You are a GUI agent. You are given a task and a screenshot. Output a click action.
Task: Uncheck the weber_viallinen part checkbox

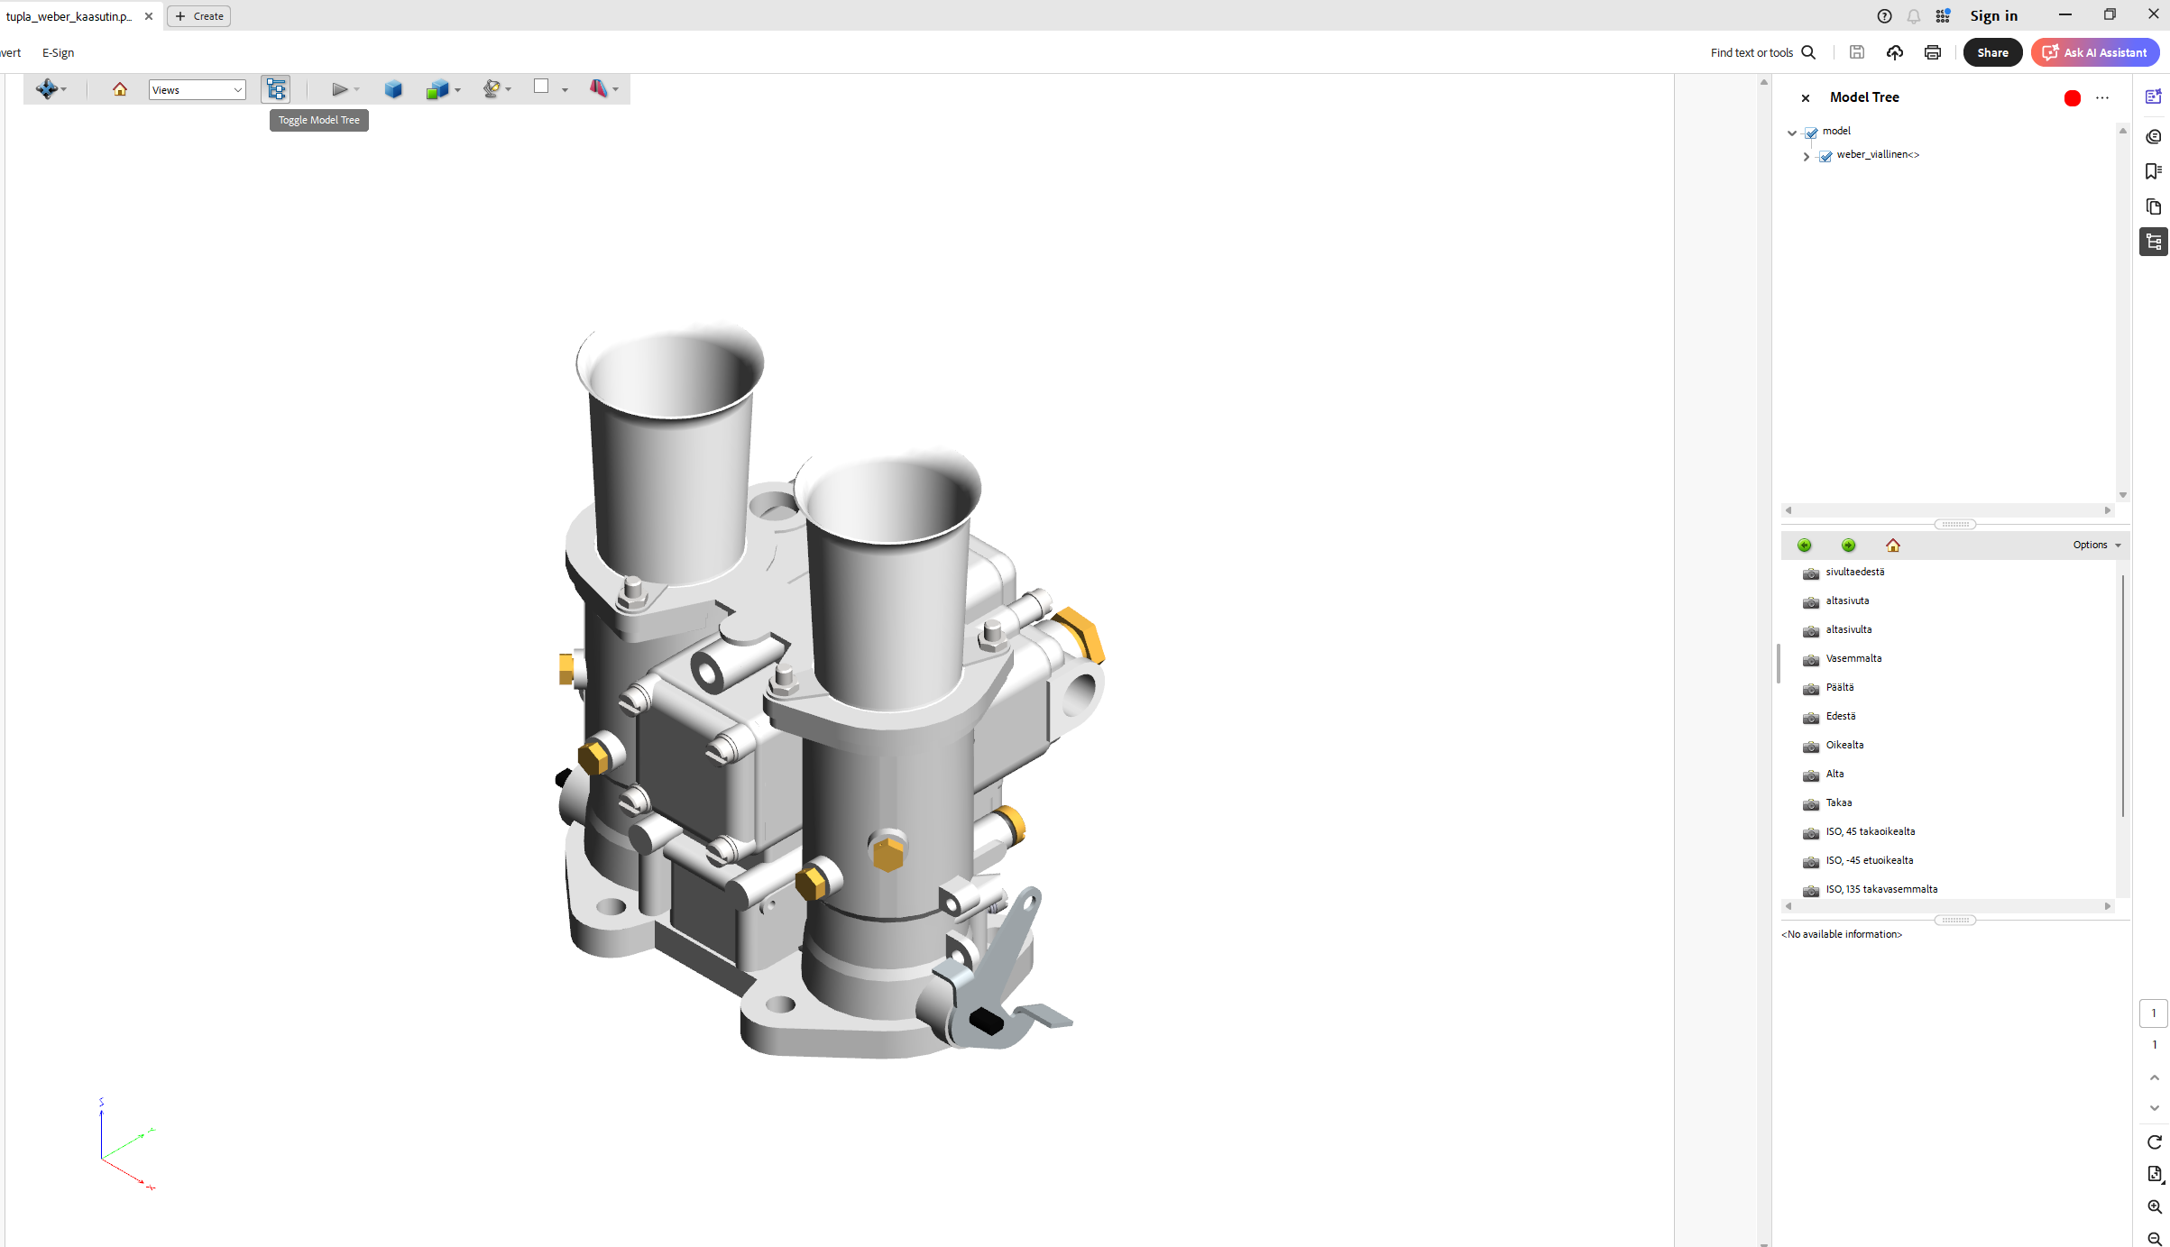(x=1825, y=156)
